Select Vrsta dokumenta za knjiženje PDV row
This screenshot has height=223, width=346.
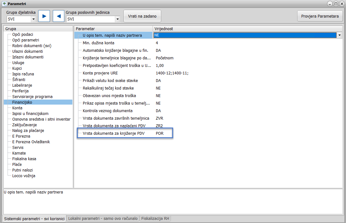point(113,133)
